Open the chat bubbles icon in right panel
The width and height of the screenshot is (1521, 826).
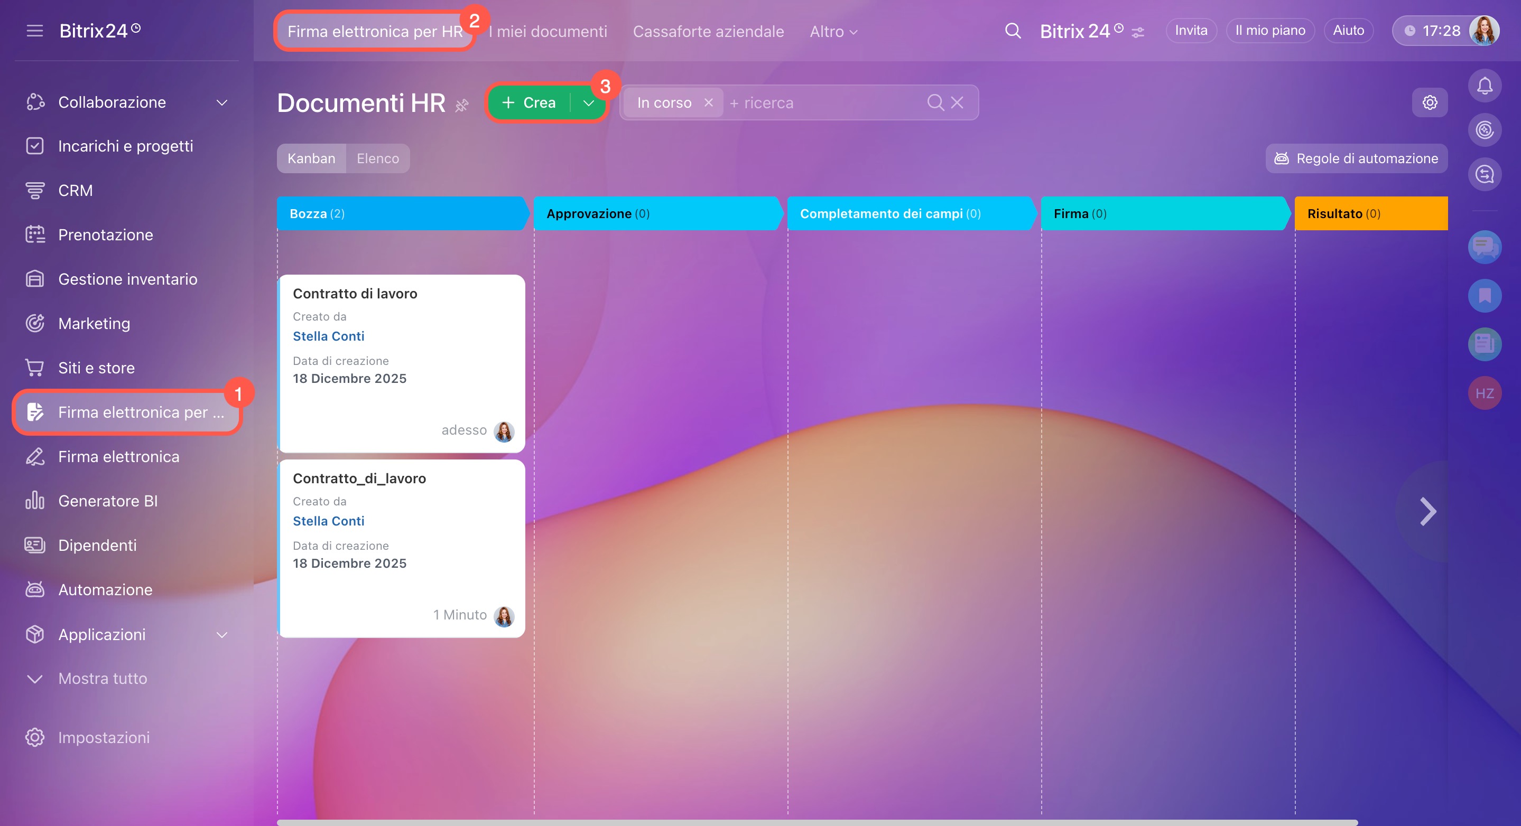[1484, 247]
